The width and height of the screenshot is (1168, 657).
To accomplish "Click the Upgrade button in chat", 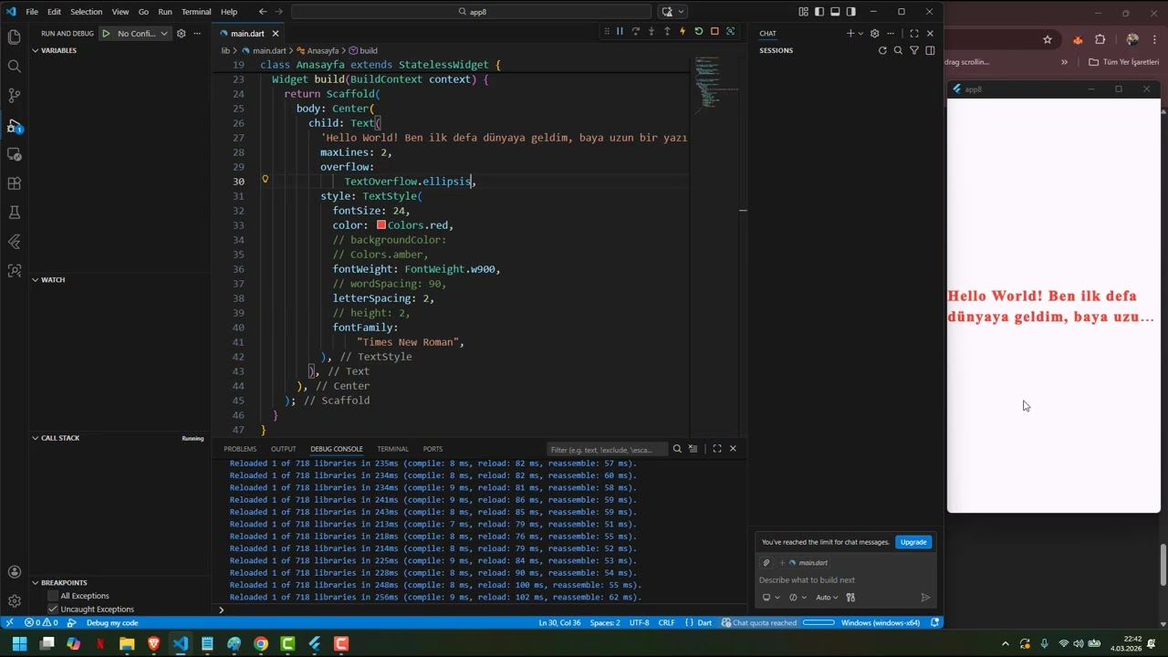I will click(x=913, y=542).
